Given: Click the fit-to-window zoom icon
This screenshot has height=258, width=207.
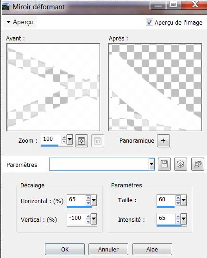Looking at the screenshot, I should [x=82, y=141].
